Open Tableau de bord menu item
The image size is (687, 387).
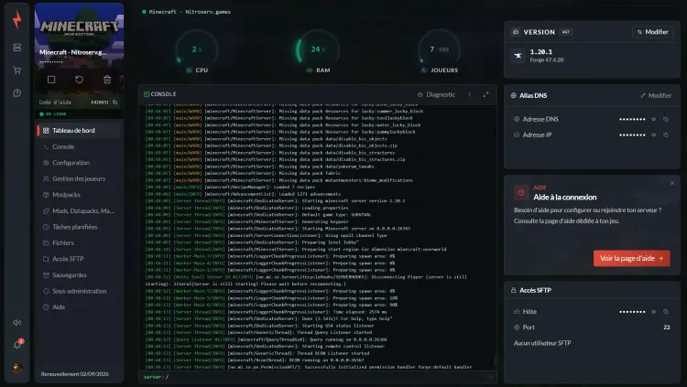79,131
